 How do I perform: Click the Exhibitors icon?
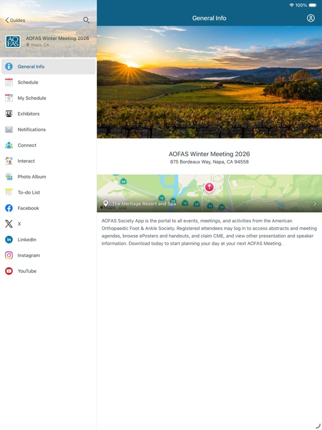click(x=9, y=114)
